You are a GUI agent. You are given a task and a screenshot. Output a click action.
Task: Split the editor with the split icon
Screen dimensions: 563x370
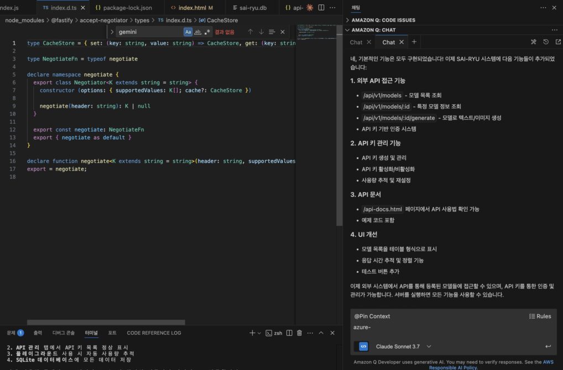click(x=321, y=8)
